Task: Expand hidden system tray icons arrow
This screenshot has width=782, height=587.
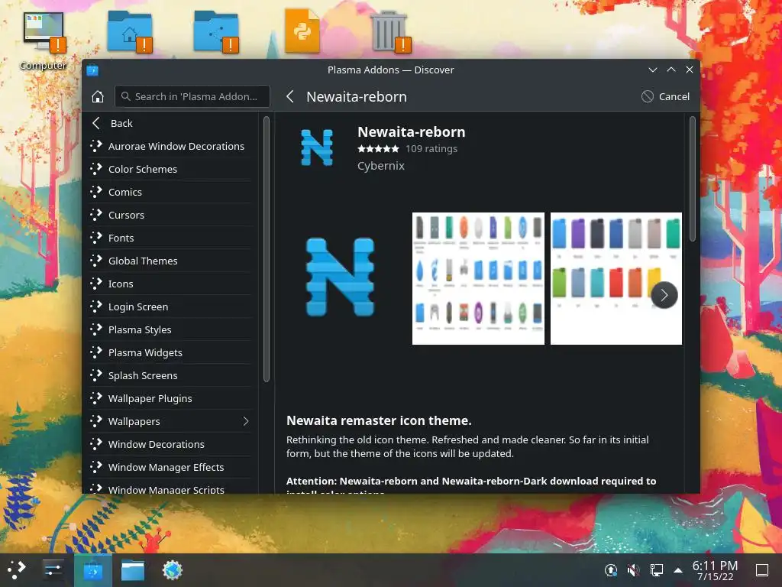Action: [x=678, y=570]
